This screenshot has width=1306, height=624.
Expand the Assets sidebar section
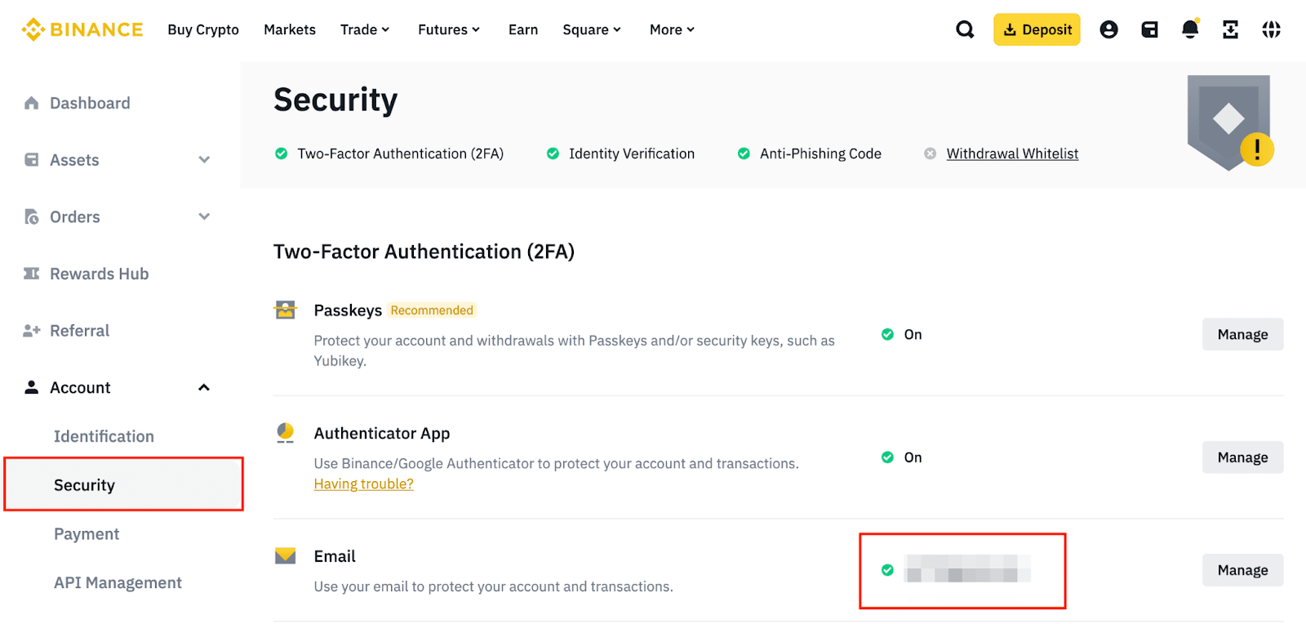click(204, 160)
